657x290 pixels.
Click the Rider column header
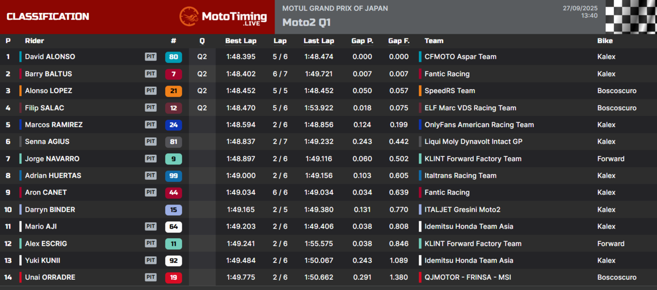coord(34,41)
